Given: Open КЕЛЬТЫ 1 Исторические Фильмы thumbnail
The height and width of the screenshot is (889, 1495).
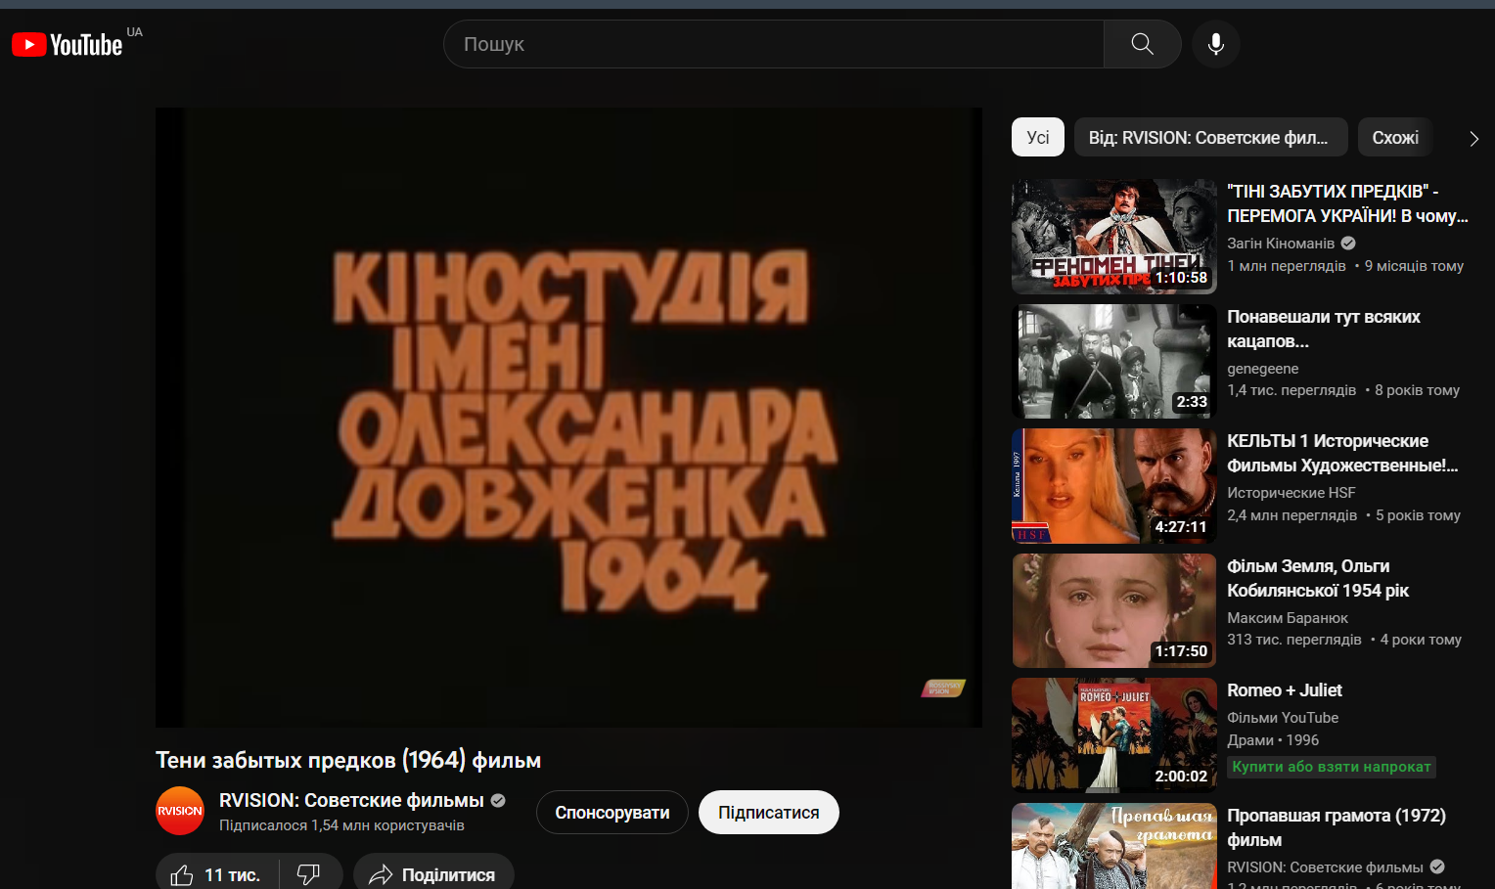Looking at the screenshot, I should coord(1114,486).
